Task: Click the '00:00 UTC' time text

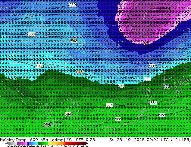Action: [158, 140]
